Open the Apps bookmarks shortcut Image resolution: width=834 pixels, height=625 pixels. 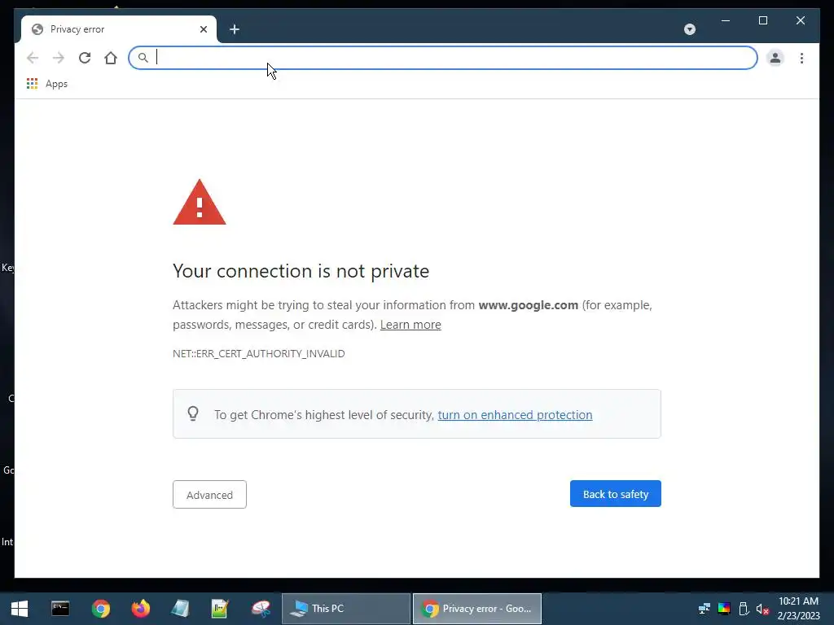46,84
